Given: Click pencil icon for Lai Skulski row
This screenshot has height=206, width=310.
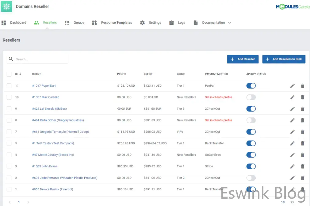Looking at the screenshot, I should (292, 109).
